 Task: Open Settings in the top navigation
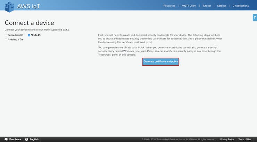222,6
